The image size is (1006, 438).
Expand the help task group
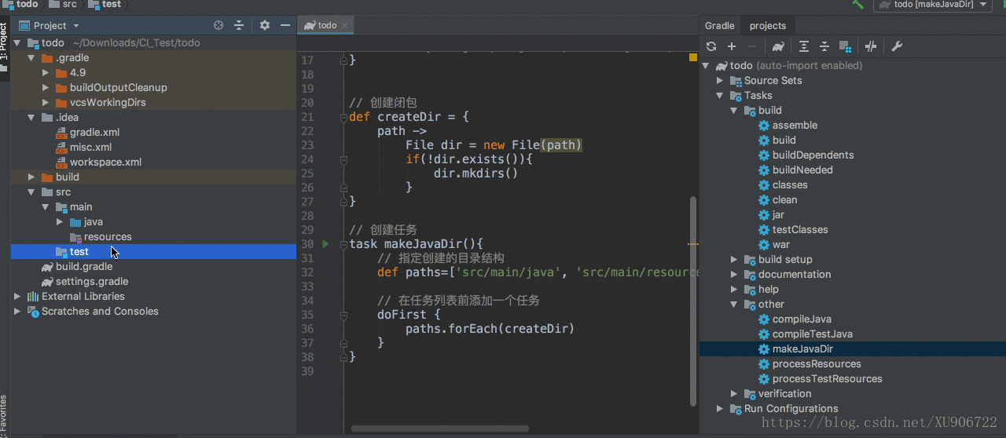(x=734, y=290)
